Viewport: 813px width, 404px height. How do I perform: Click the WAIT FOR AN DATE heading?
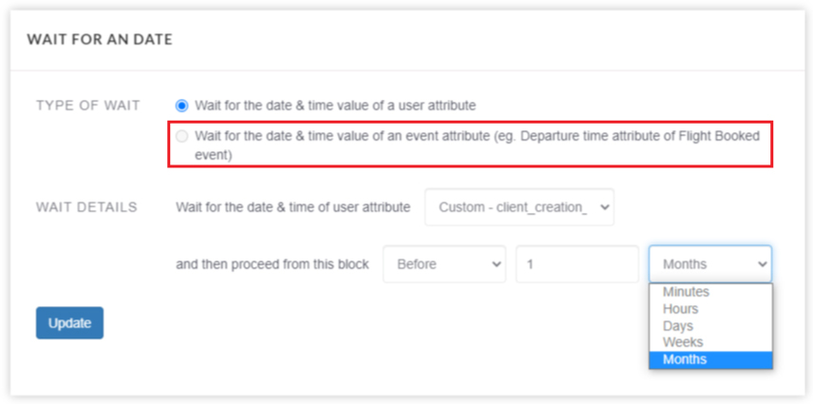[100, 39]
